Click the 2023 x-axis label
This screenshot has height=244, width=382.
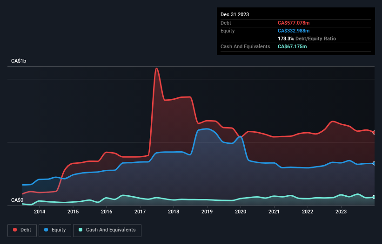(x=341, y=212)
